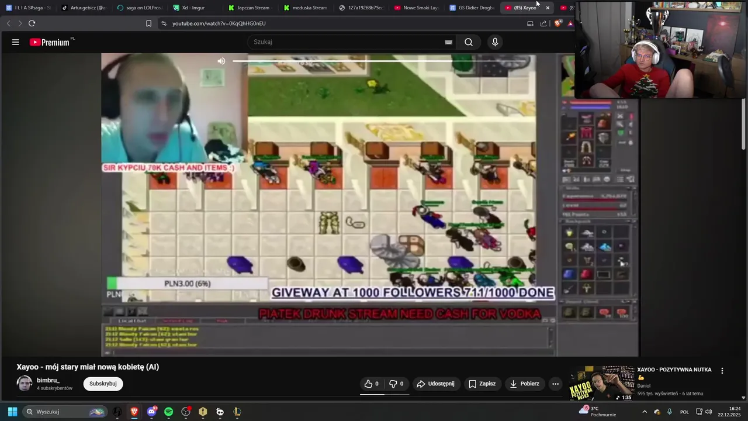Save the video with Zapisz
This screenshot has width=748, height=421.
[x=482, y=384]
